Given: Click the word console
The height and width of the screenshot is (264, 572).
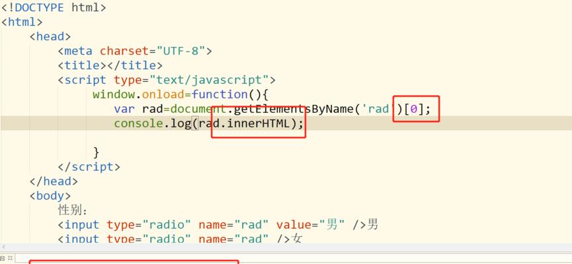Looking at the screenshot, I should coord(138,123).
